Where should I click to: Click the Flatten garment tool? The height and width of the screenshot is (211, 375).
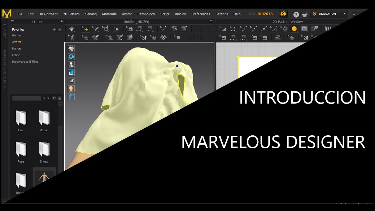pos(130,38)
